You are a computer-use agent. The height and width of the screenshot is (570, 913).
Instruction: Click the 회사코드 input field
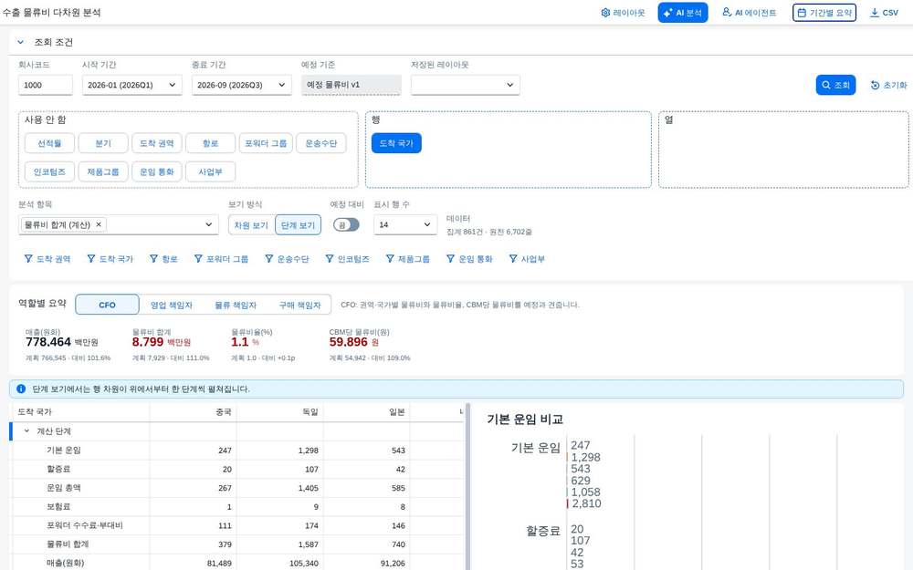[x=46, y=85]
